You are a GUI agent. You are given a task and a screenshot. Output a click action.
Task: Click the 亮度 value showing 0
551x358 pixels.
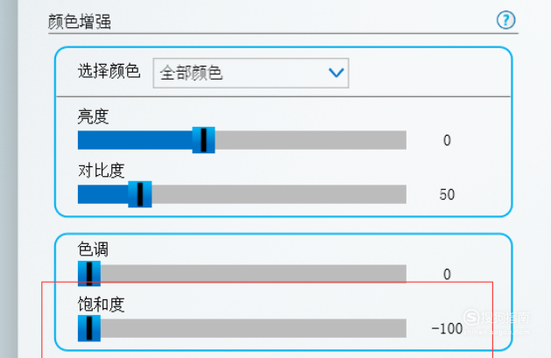(447, 140)
